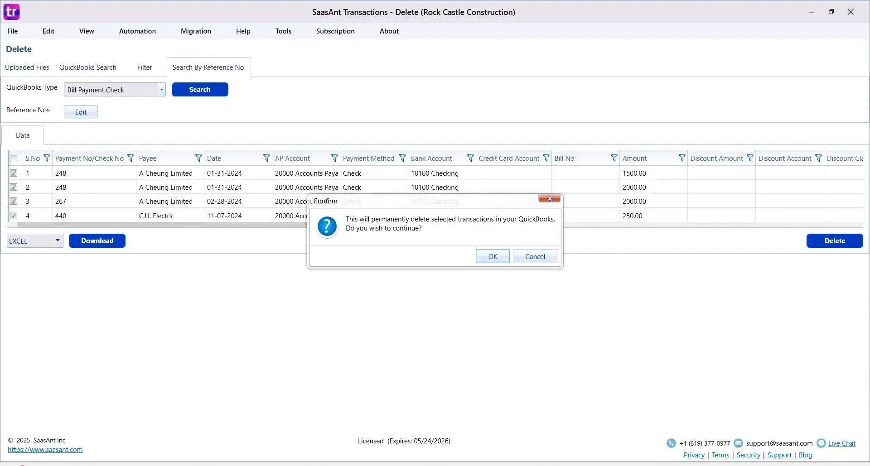Open the Credit Card Account filter icon
This screenshot has height=466, width=870.
coord(546,158)
